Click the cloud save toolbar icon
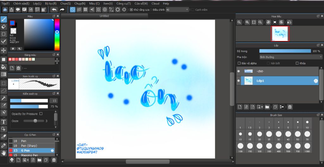Screen dimensions: 324x167 tap(5, 9)
